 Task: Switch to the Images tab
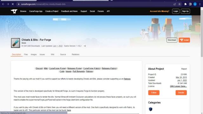click(x=34, y=54)
